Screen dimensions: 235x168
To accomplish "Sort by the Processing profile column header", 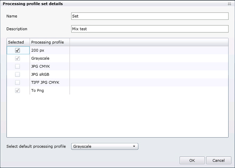I will (47, 42).
